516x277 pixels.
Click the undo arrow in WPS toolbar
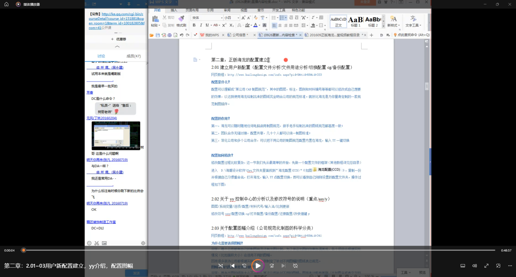pyautogui.click(x=182, y=35)
